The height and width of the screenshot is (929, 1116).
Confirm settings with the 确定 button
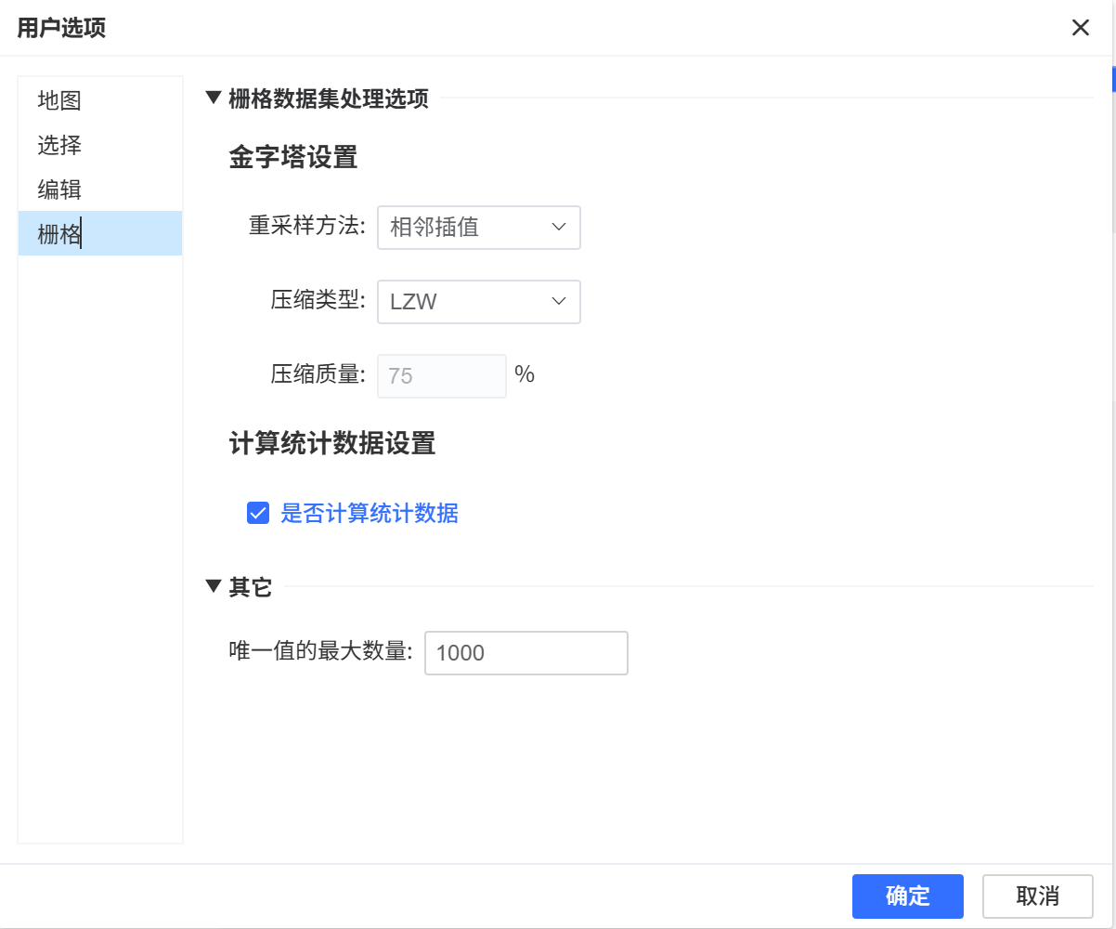(x=907, y=896)
